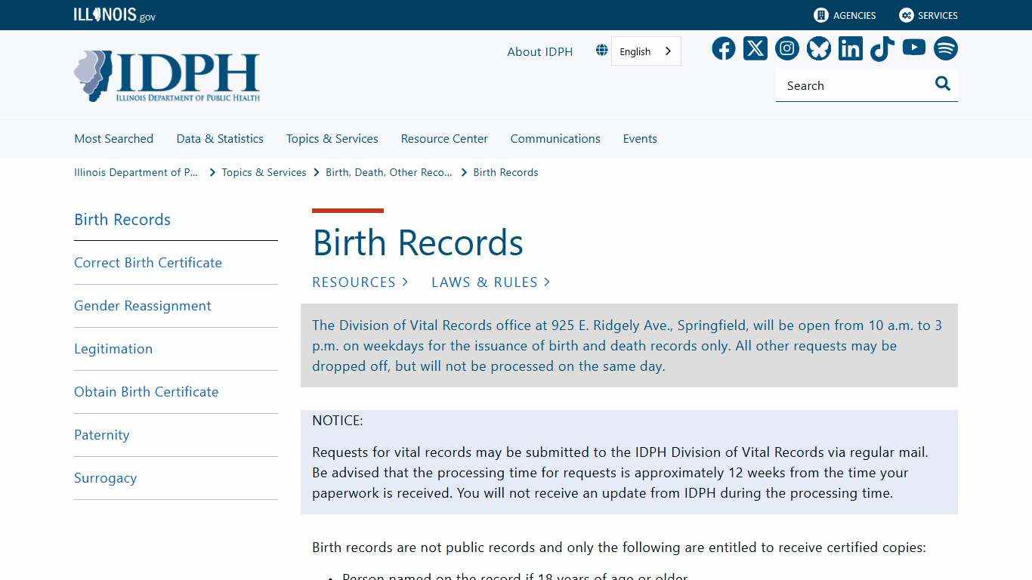Screen dimensions: 1032x580
Task: Click the LinkedIn icon
Action: [850, 48]
